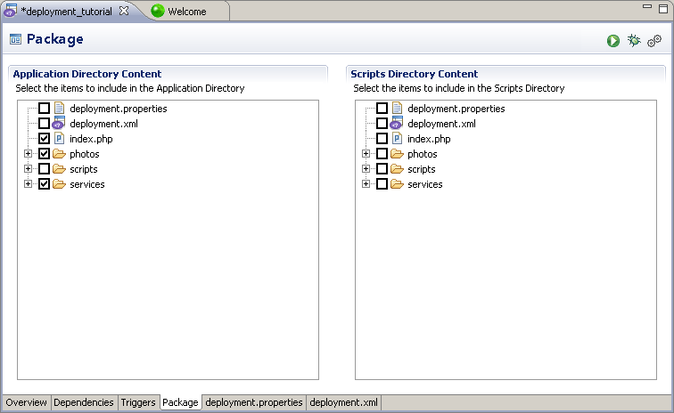The image size is (674, 413).
Task: Expand services folder in Scripts Directory
Action: pos(366,183)
